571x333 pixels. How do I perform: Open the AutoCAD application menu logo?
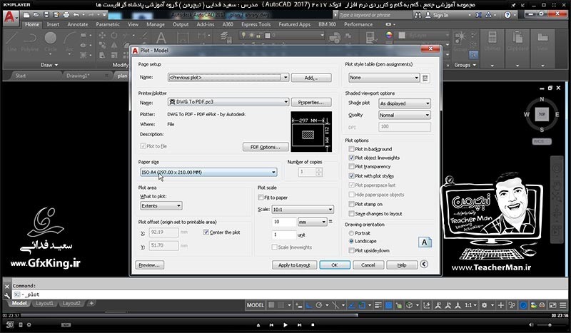coord(10,16)
